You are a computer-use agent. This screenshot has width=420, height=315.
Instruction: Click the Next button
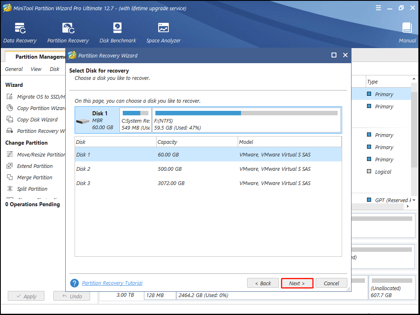click(x=297, y=283)
